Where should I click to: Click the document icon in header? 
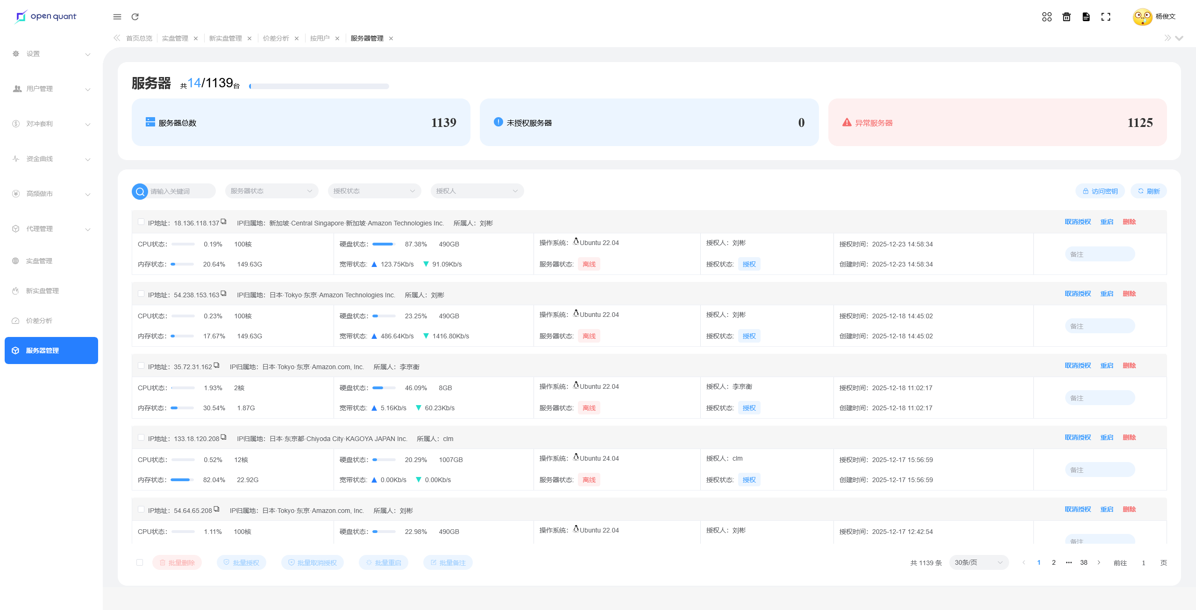tap(1086, 17)
